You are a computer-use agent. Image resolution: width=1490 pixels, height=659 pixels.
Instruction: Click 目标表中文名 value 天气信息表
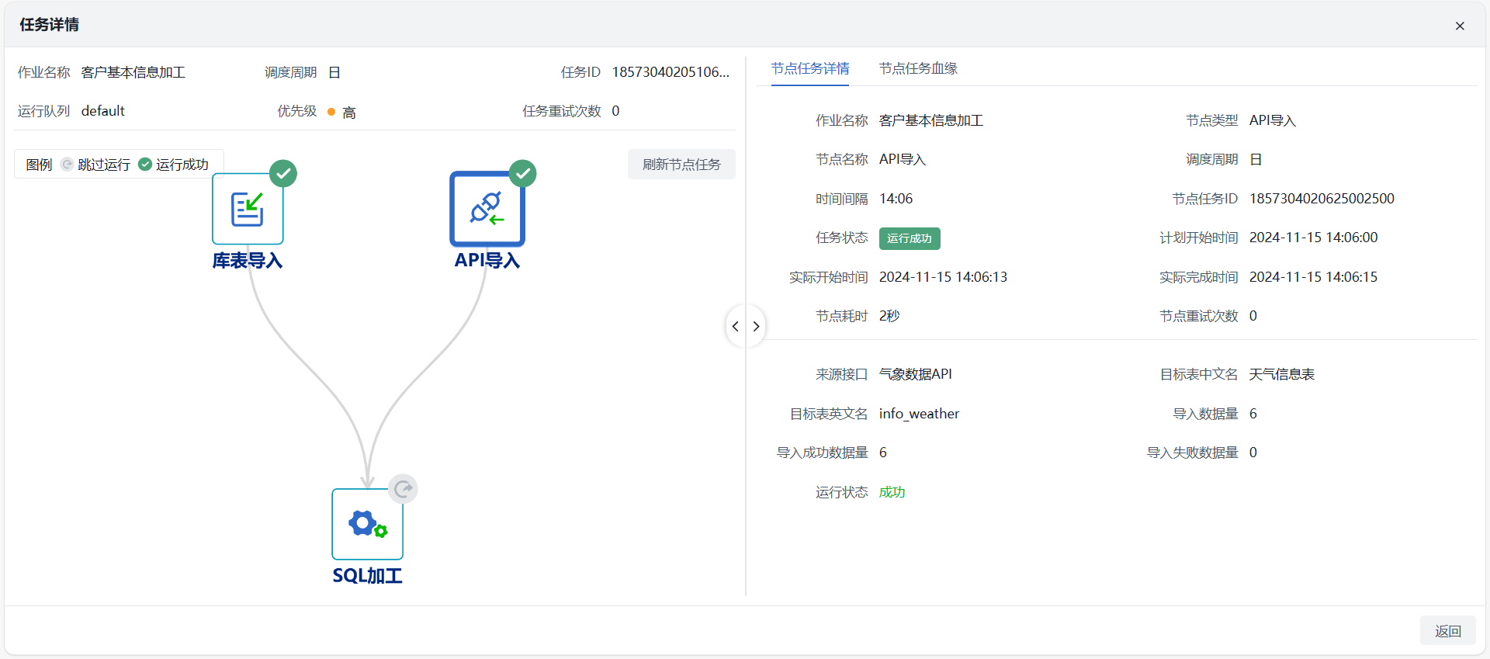(x=1282, y=374)
